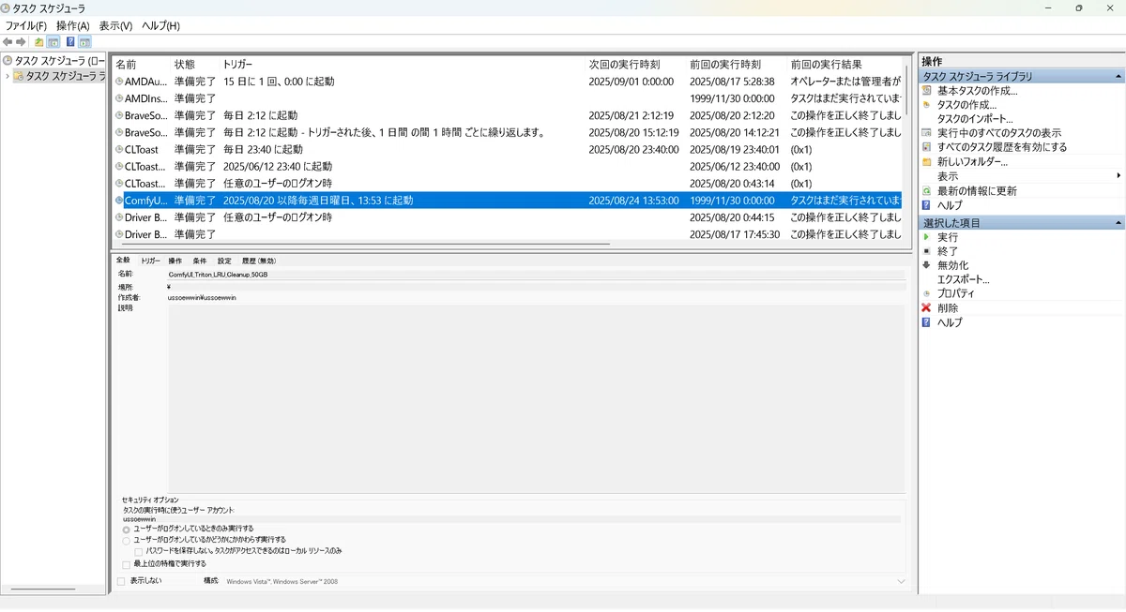
Task: Toggle the action pane toolbar icon
Action: pos(84,42)
